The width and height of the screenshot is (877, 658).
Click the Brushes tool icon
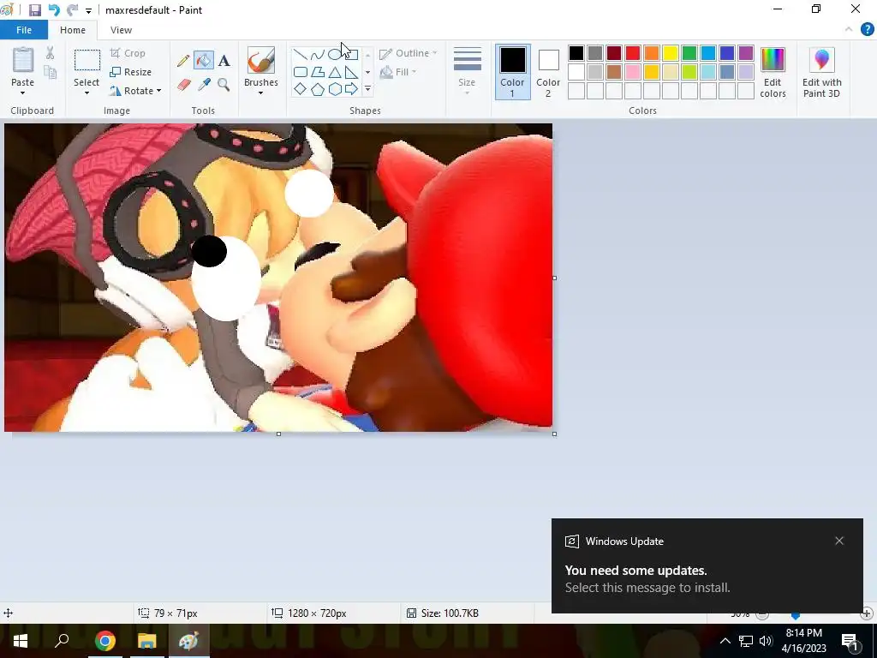(260, 61)
